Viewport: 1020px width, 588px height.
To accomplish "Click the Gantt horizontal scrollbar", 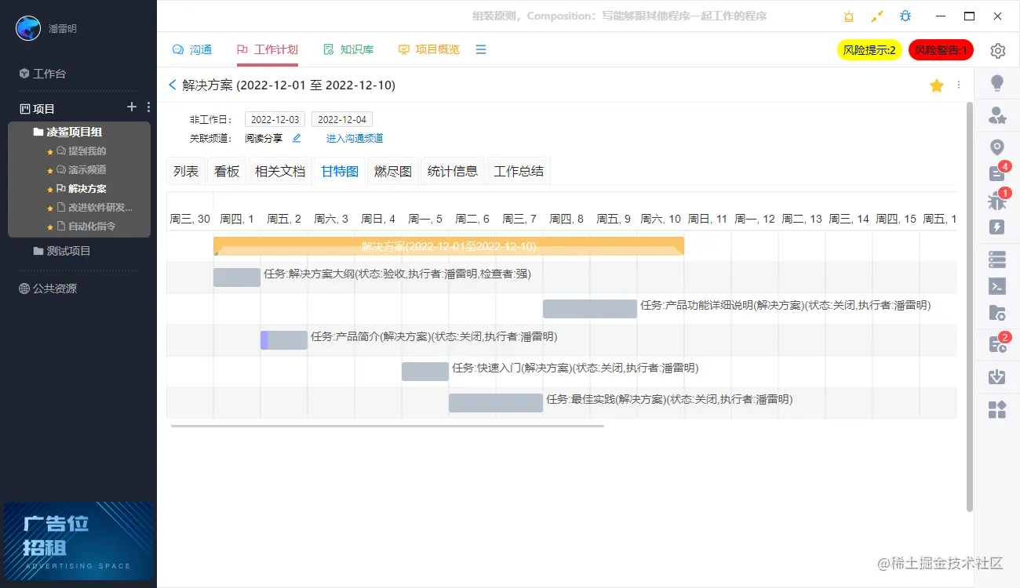I will [x=388, y=426].
